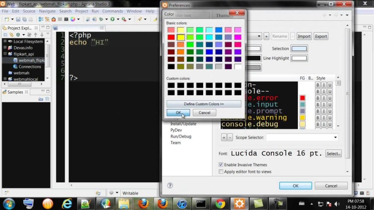Switch to the Samples tab
The width and height of the screenshot is (374, 210).
pos(15,92)
